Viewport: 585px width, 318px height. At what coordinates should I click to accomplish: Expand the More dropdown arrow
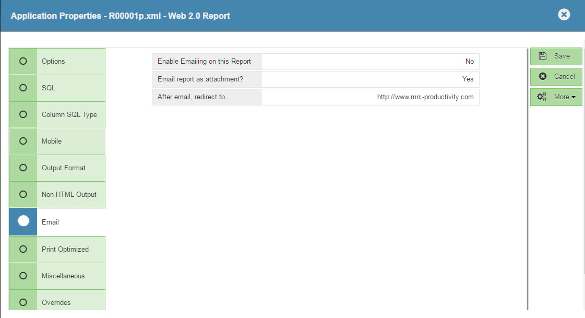[x=574, y=97]
